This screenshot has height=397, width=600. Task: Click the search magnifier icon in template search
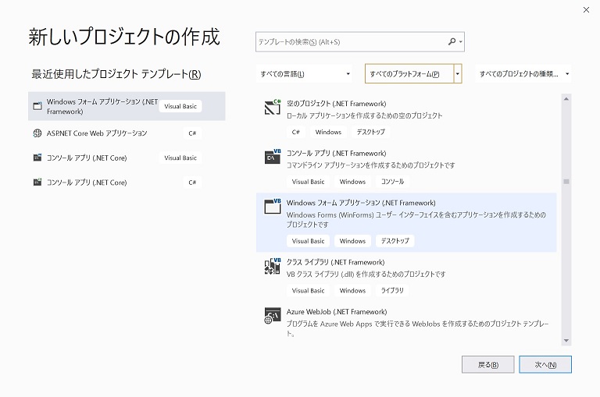[x=452, y=41]
